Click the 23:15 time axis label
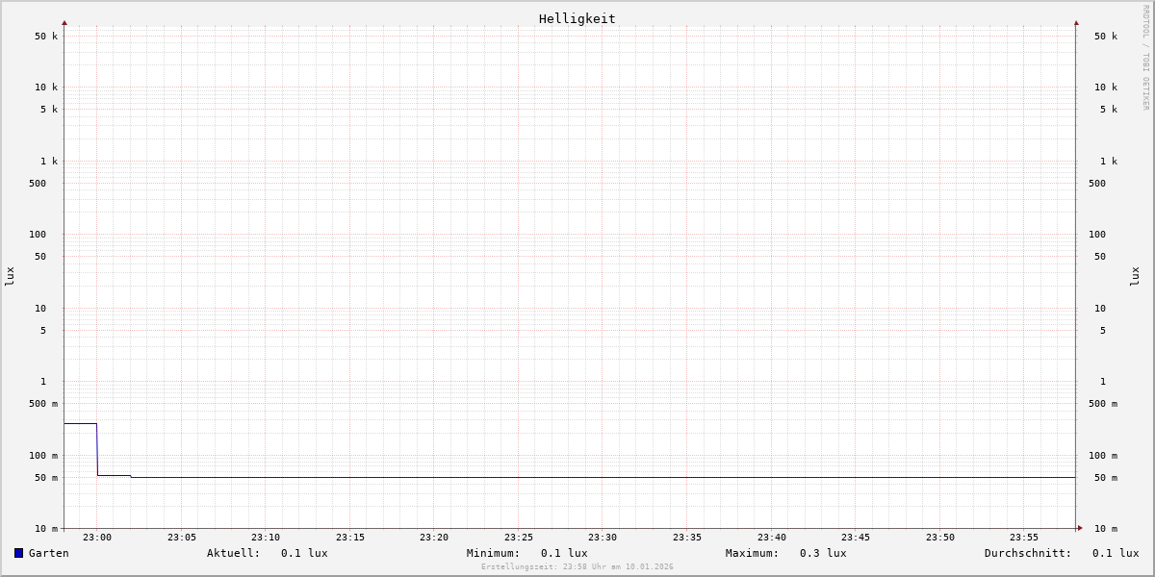 [x=350, y=538]
